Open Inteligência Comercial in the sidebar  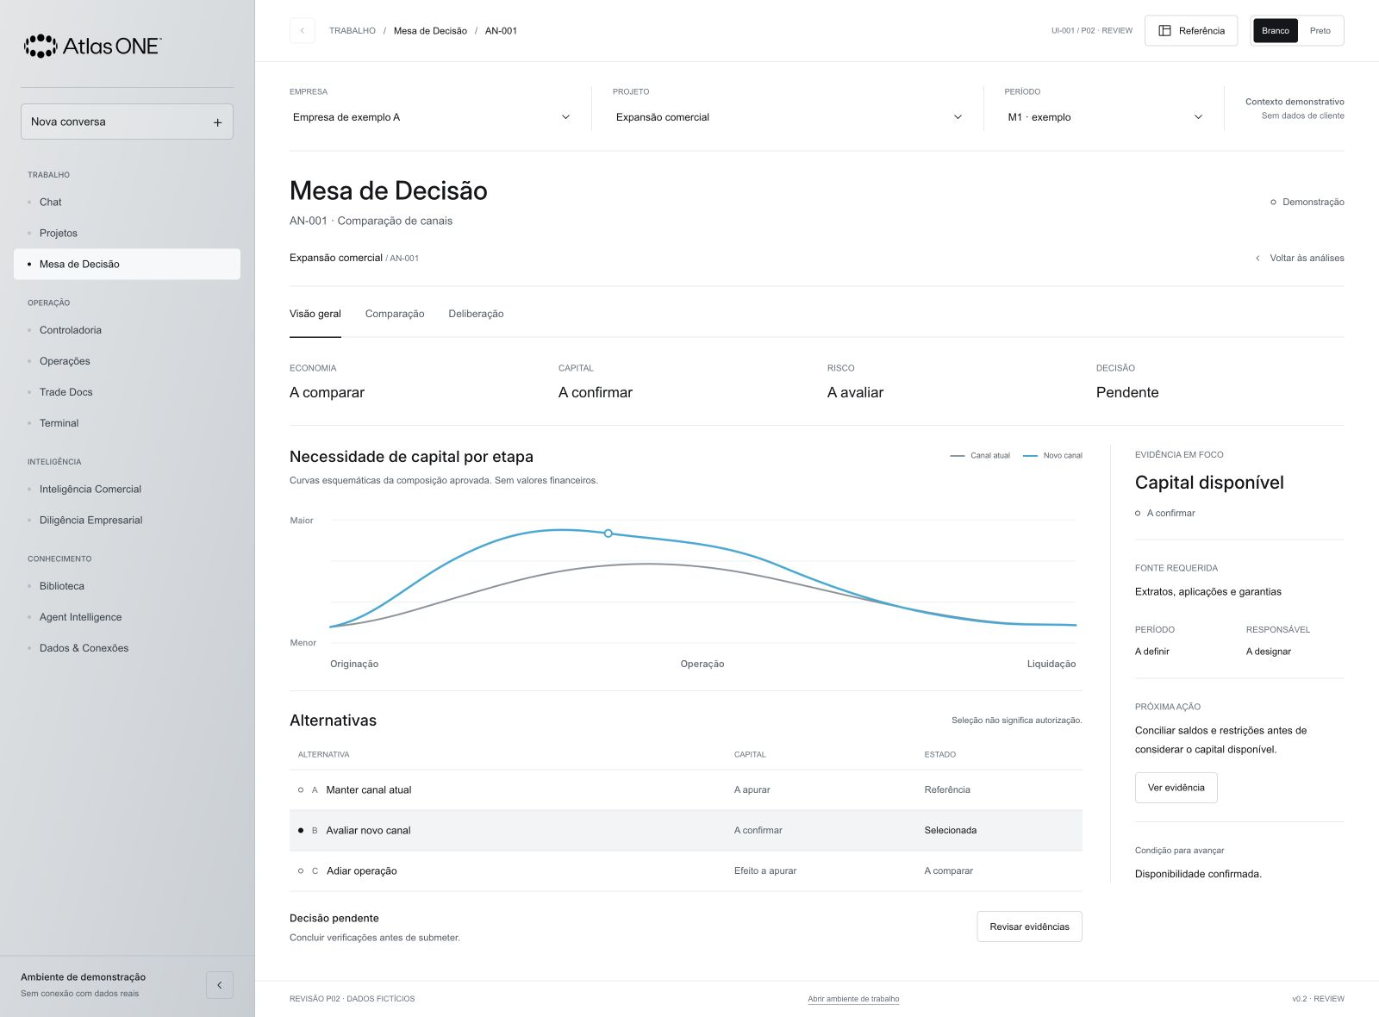(127, 489)
